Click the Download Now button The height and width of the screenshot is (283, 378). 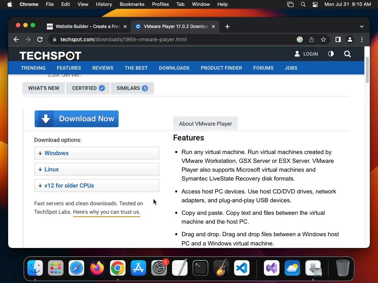76,119
